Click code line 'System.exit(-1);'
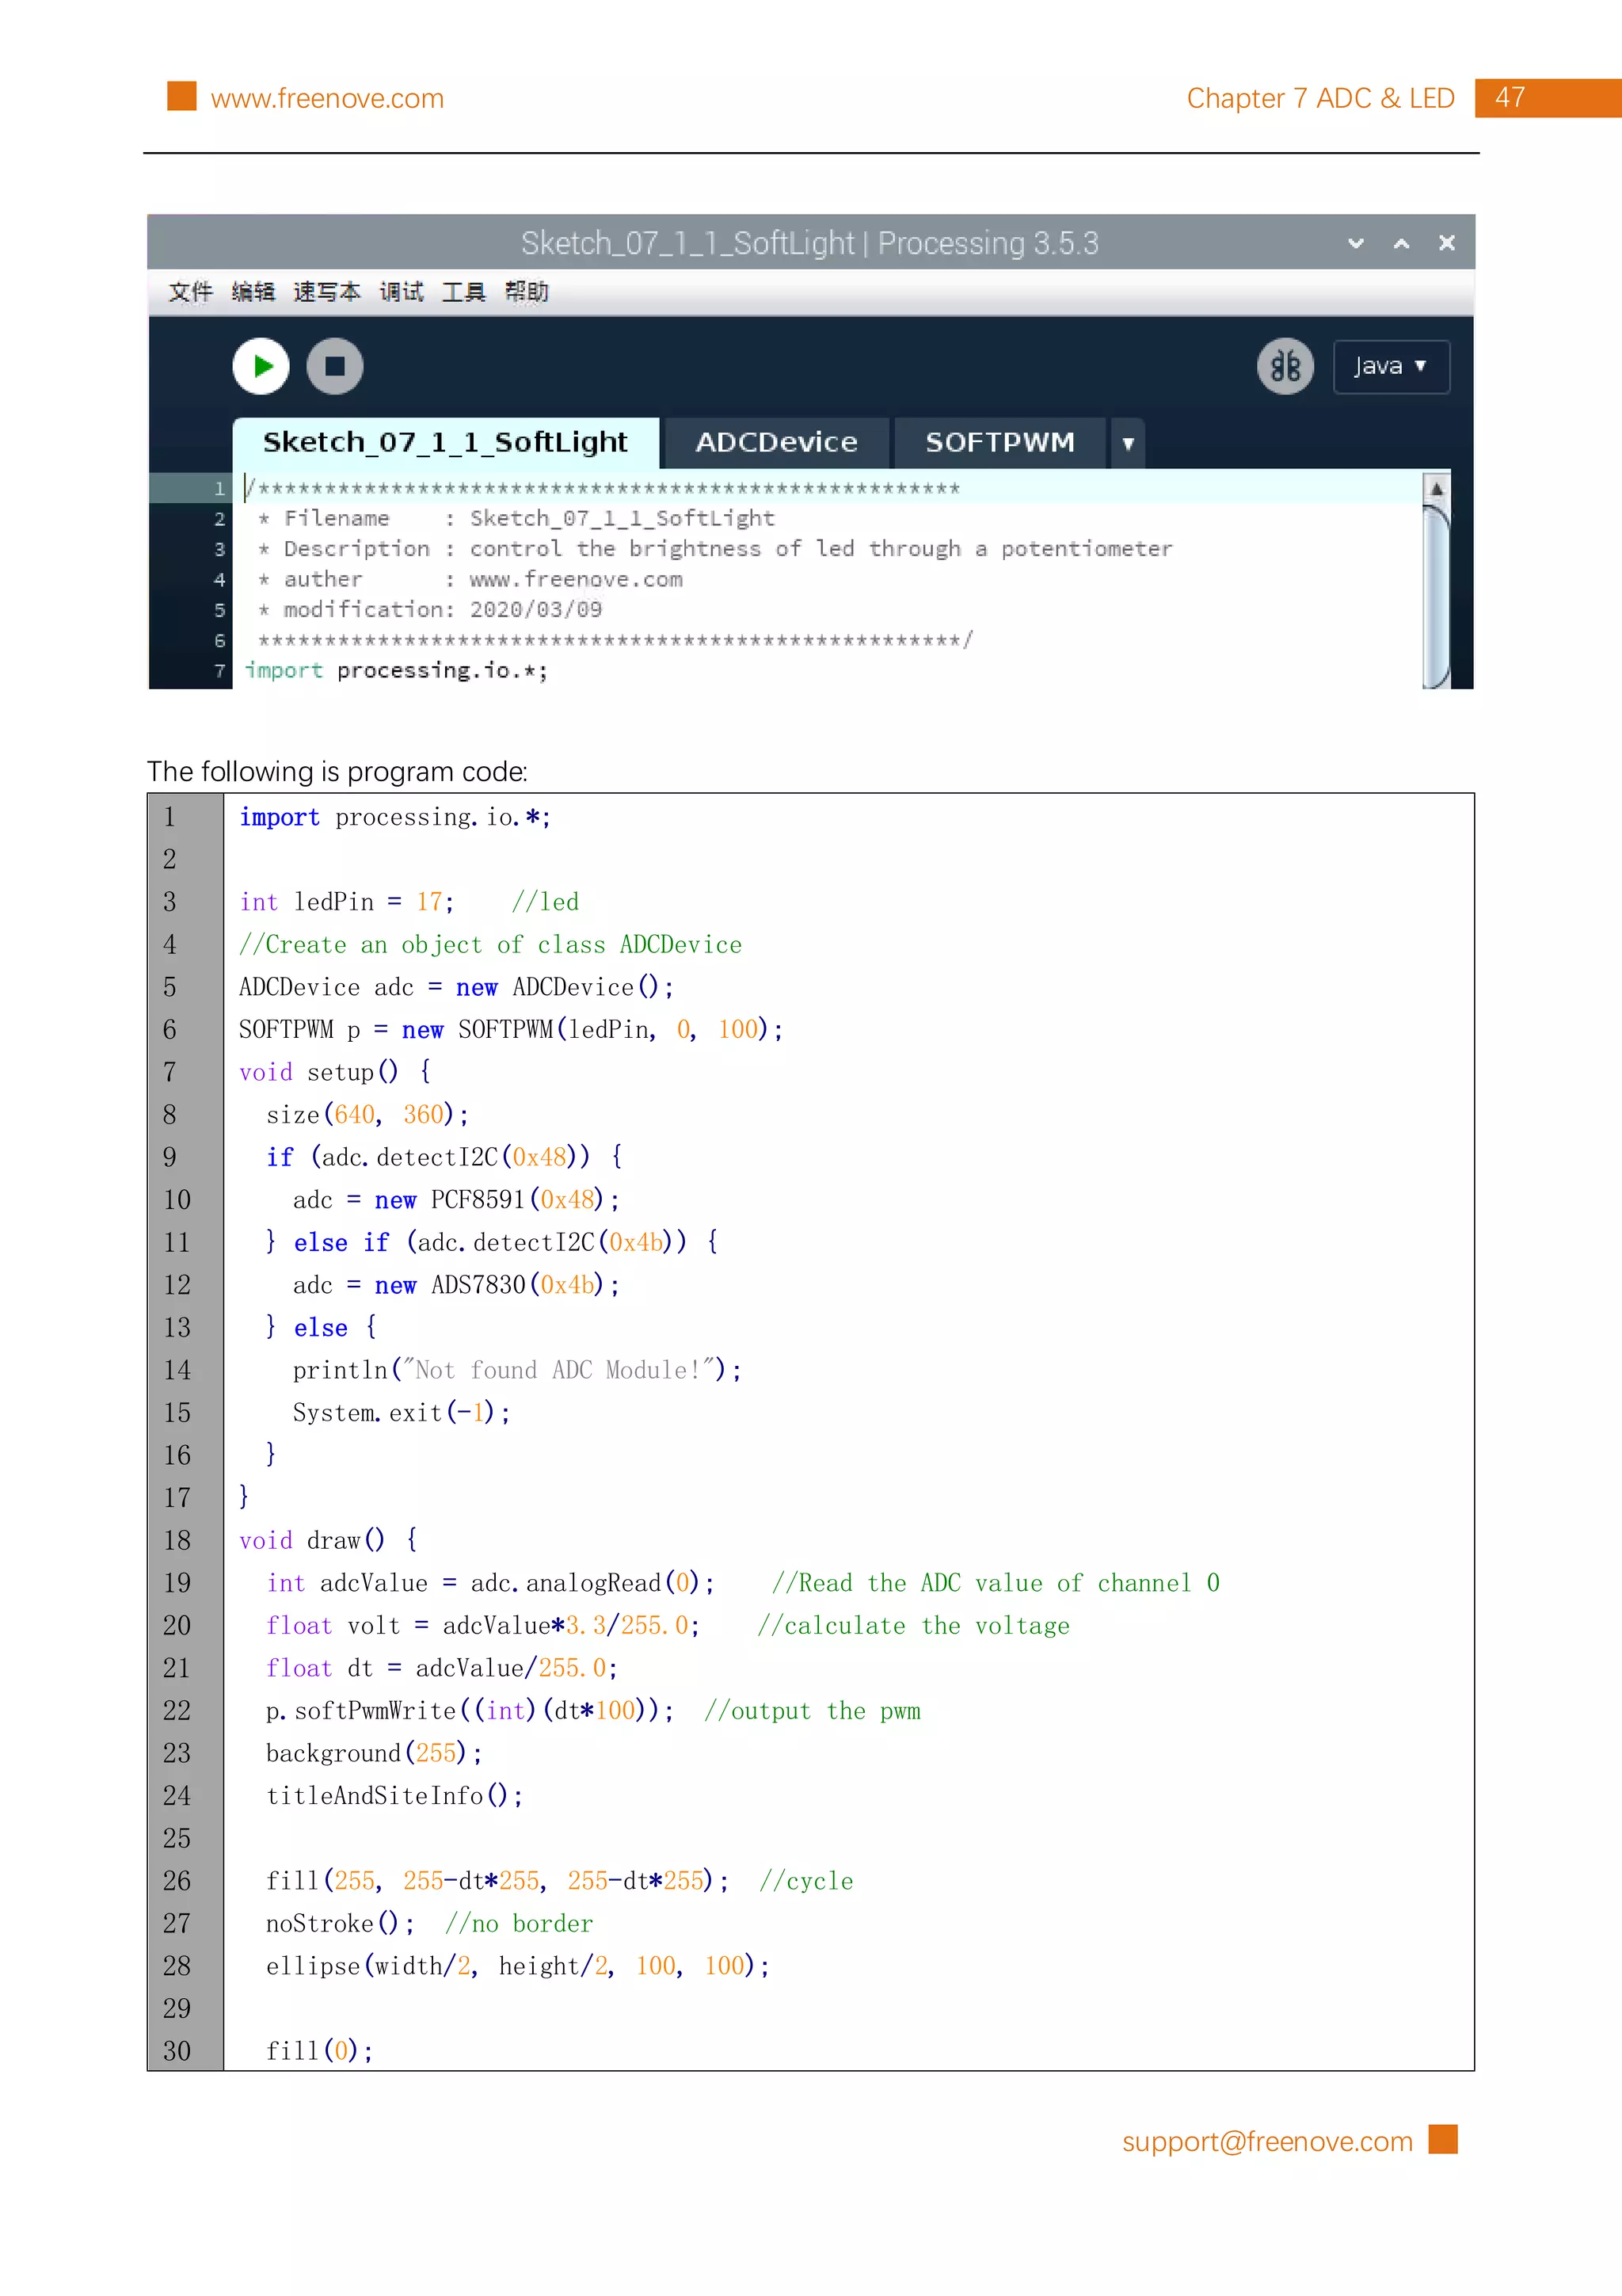 [x=402, y=1413]
